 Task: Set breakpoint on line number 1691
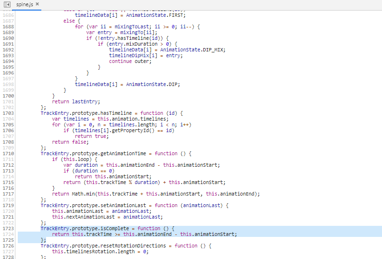coord(8,44)
